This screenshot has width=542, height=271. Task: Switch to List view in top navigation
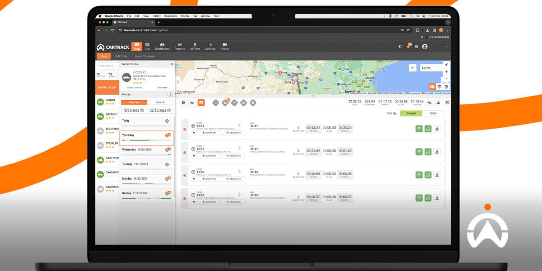click(x=147, y=46)
